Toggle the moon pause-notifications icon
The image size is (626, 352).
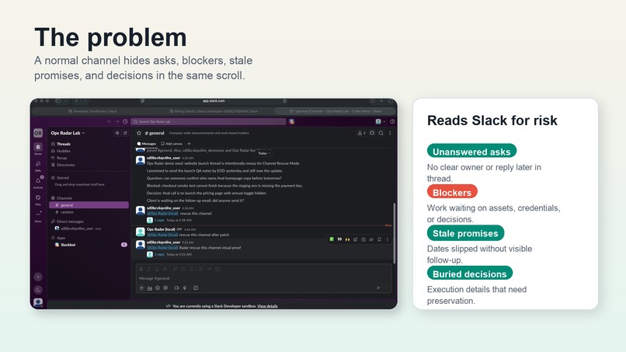38,290
